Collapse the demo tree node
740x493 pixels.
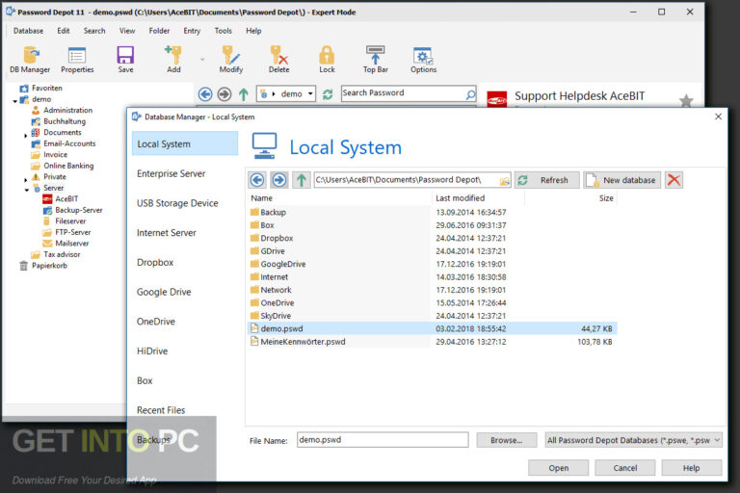pyautogui.click(x=14, y=100)
